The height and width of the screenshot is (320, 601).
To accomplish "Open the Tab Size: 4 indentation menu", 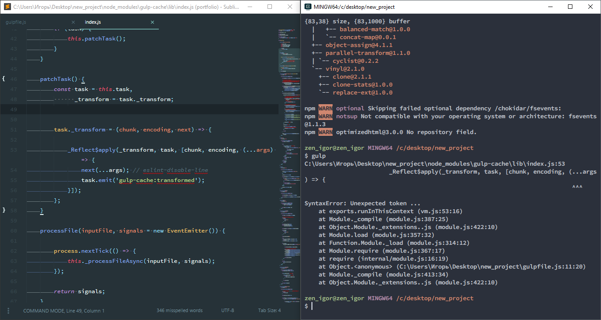I will click(269, 310).
